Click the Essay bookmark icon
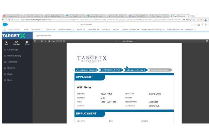This screenshot has width=209, height=138. 5,74
